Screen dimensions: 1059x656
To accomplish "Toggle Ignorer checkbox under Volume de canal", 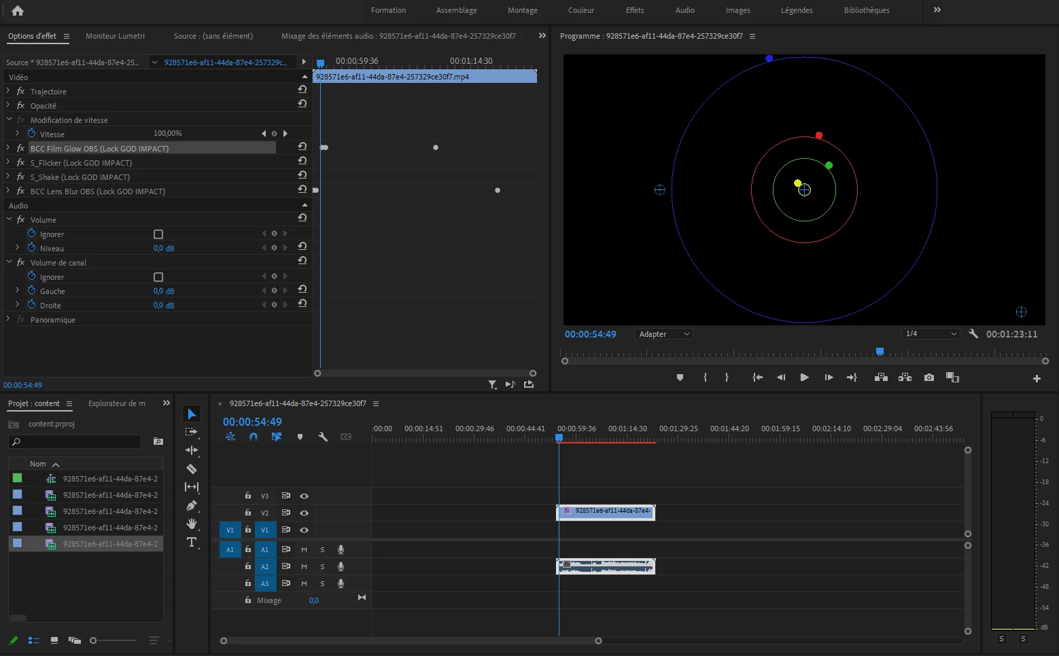I will 158,277.
